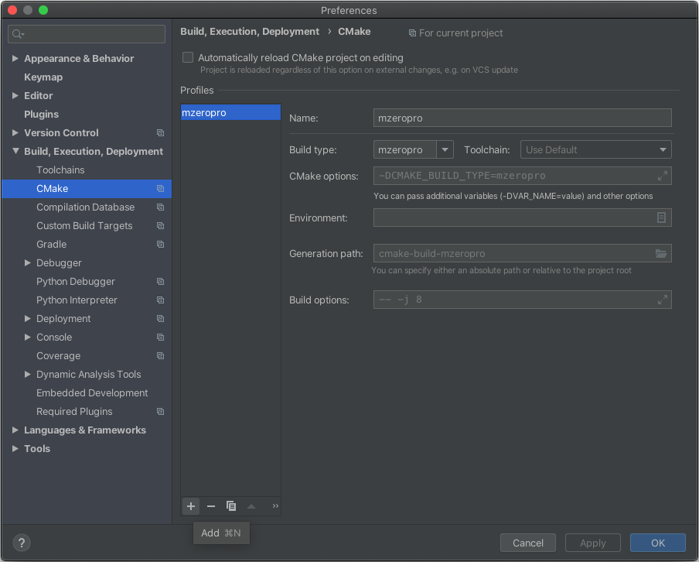Click project-level icon beside Python Interpreter
This screenshot has width=699, height=562.
pos(161,300)
